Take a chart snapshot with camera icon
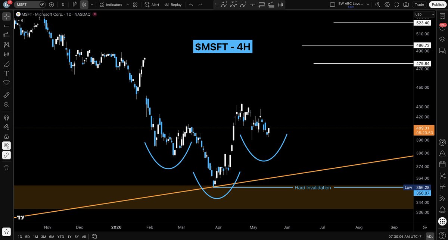This screenshot has height=240, width=448. 406,4
